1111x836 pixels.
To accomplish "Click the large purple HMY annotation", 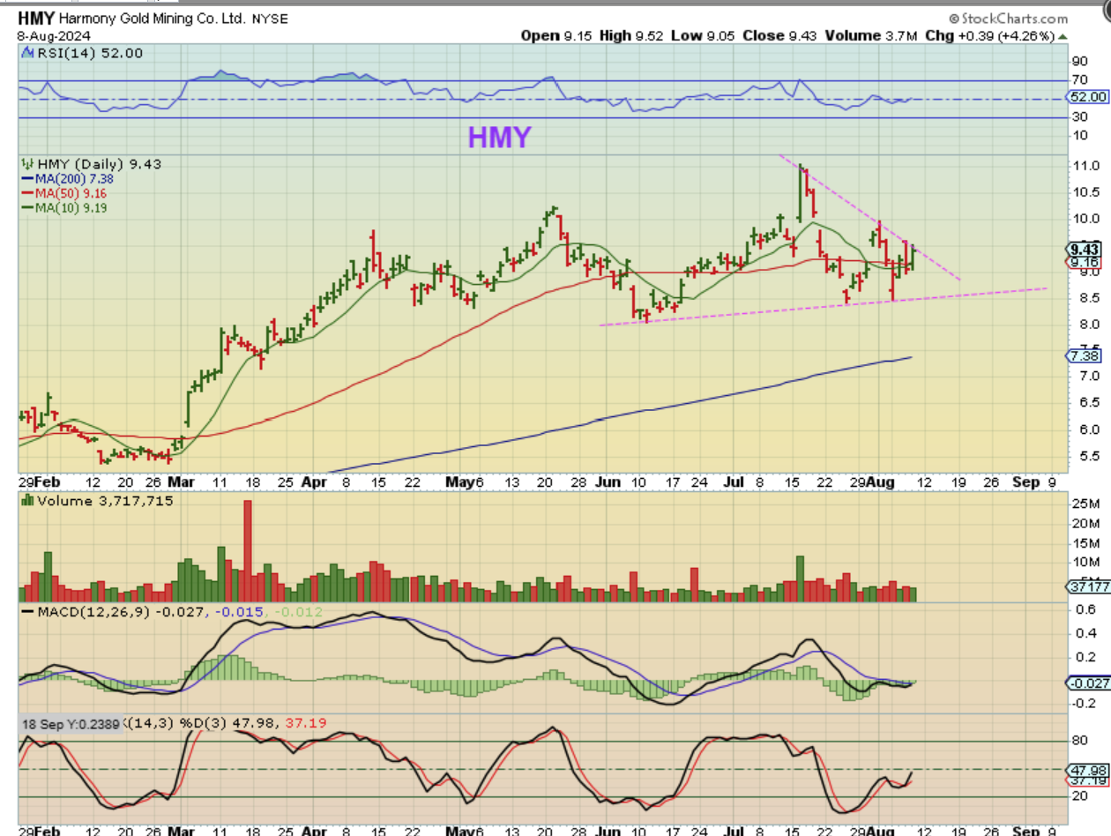I will point(499,137).
